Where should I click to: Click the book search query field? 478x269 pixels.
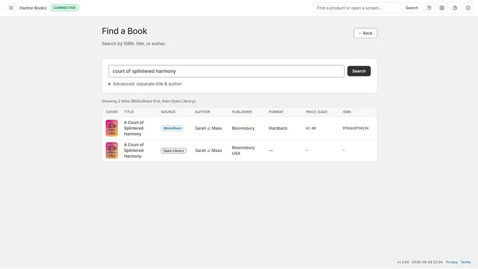pos(226,71)
